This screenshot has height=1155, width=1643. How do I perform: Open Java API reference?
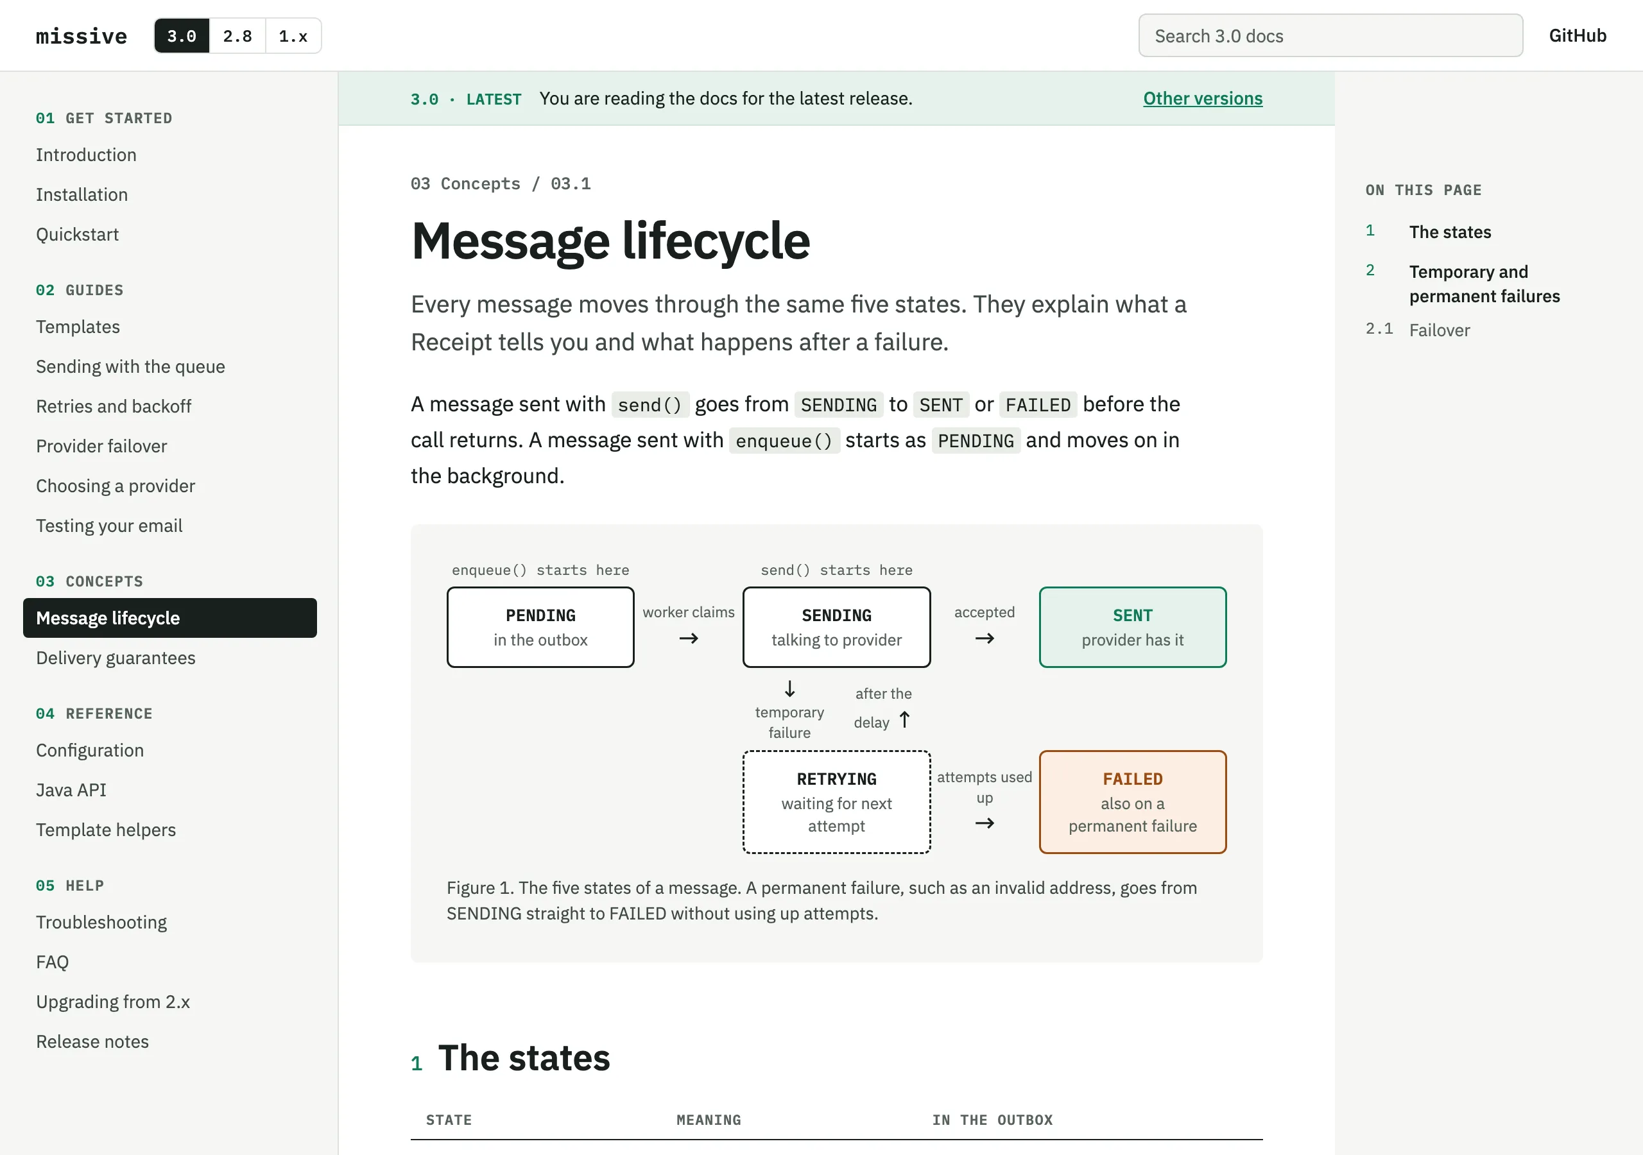(x=71, y=790)
